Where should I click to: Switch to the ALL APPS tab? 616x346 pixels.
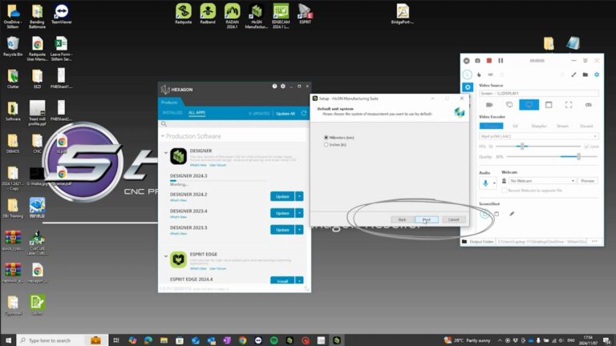point(197,113)
